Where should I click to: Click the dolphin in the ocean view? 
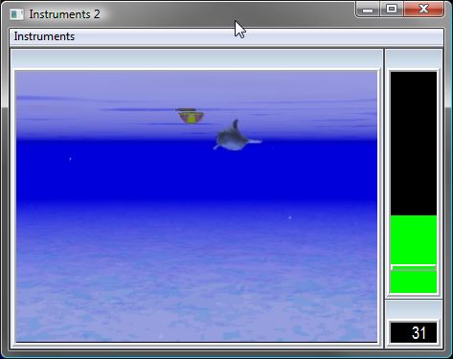pos(237,136)
